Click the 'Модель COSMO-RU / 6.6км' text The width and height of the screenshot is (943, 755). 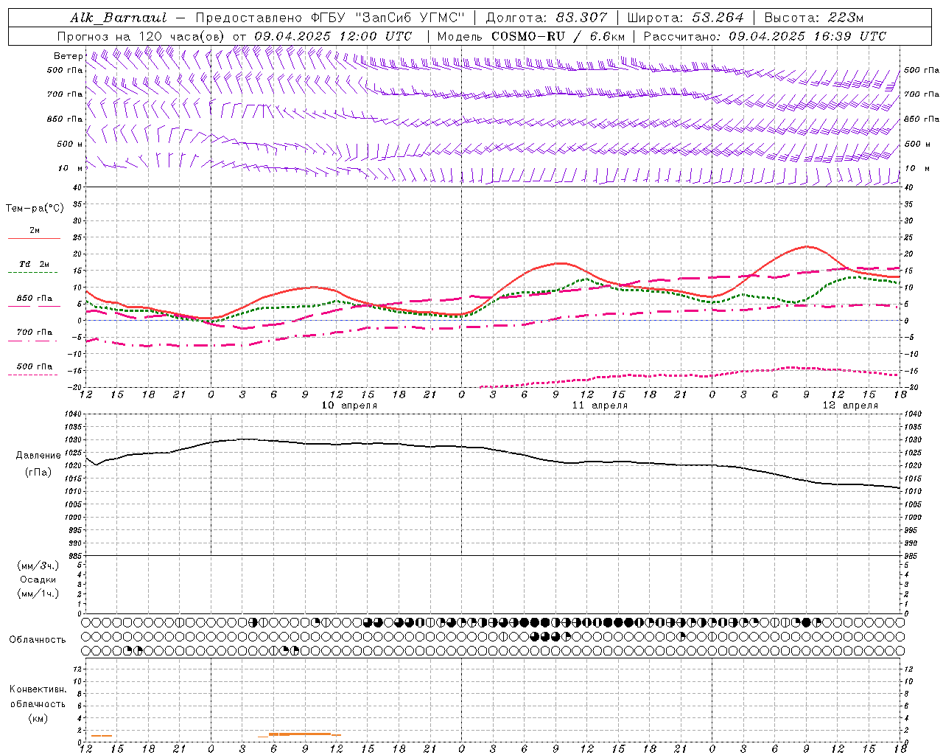pos(530,36)
